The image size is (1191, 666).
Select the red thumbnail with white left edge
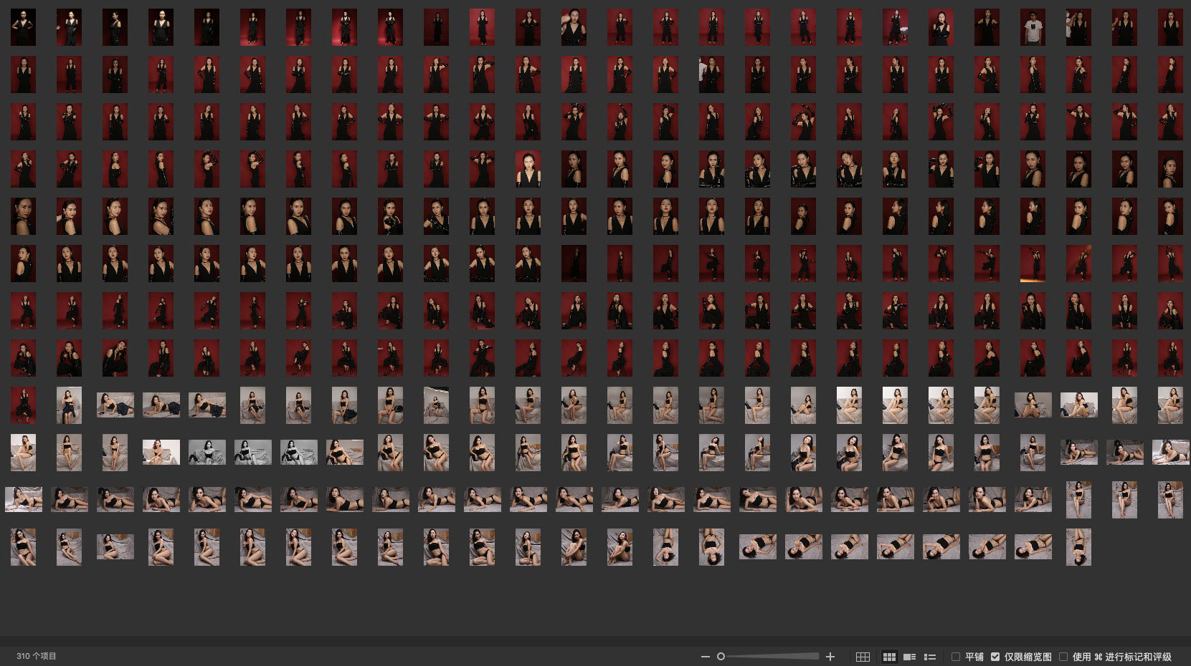coord(711,75)
